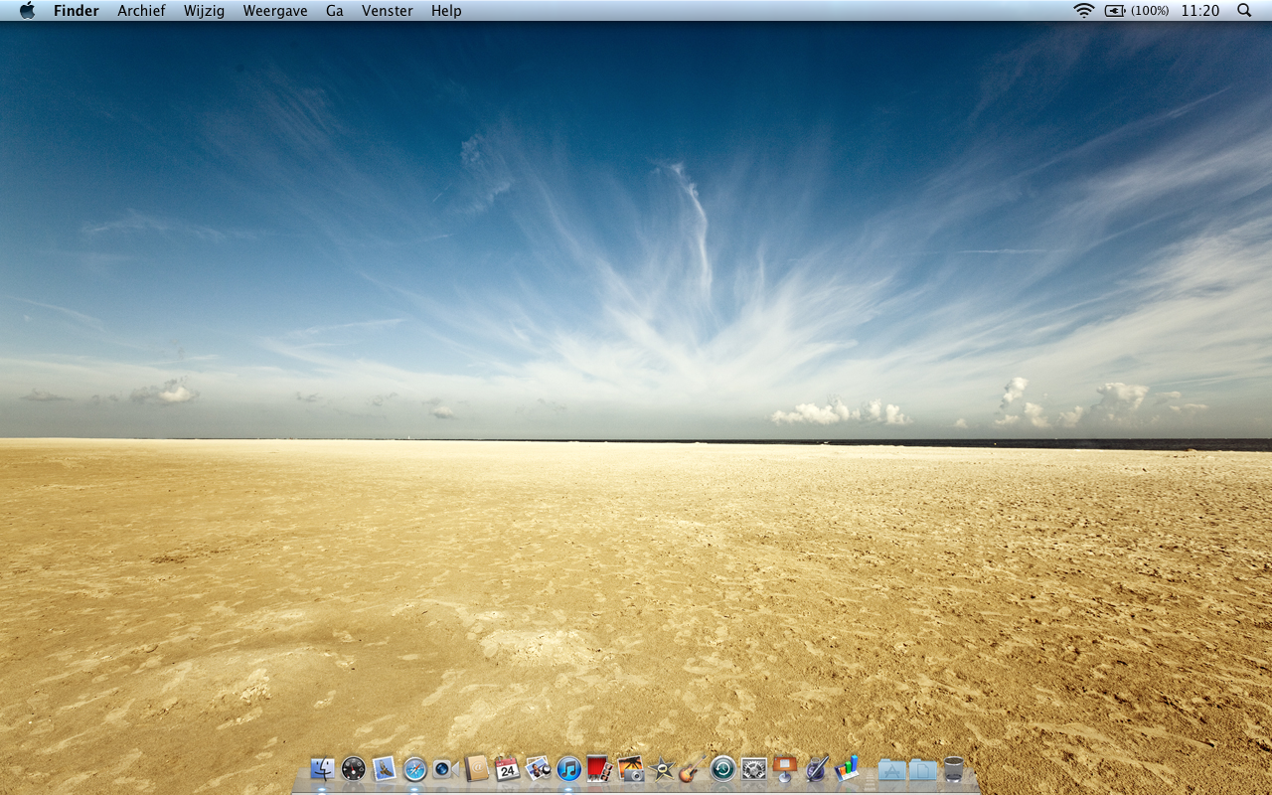Open Spotlight search magnifier
The image size is (1272, 795).
pos(1244,11)
